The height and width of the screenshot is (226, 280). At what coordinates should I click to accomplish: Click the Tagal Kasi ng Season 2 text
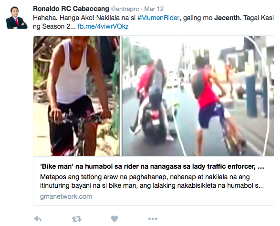pyautogui.click(x=153, y=22)
